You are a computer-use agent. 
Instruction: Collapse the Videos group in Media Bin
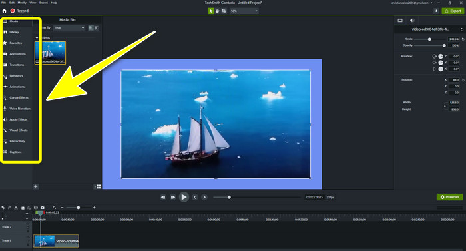coord(37,38)
